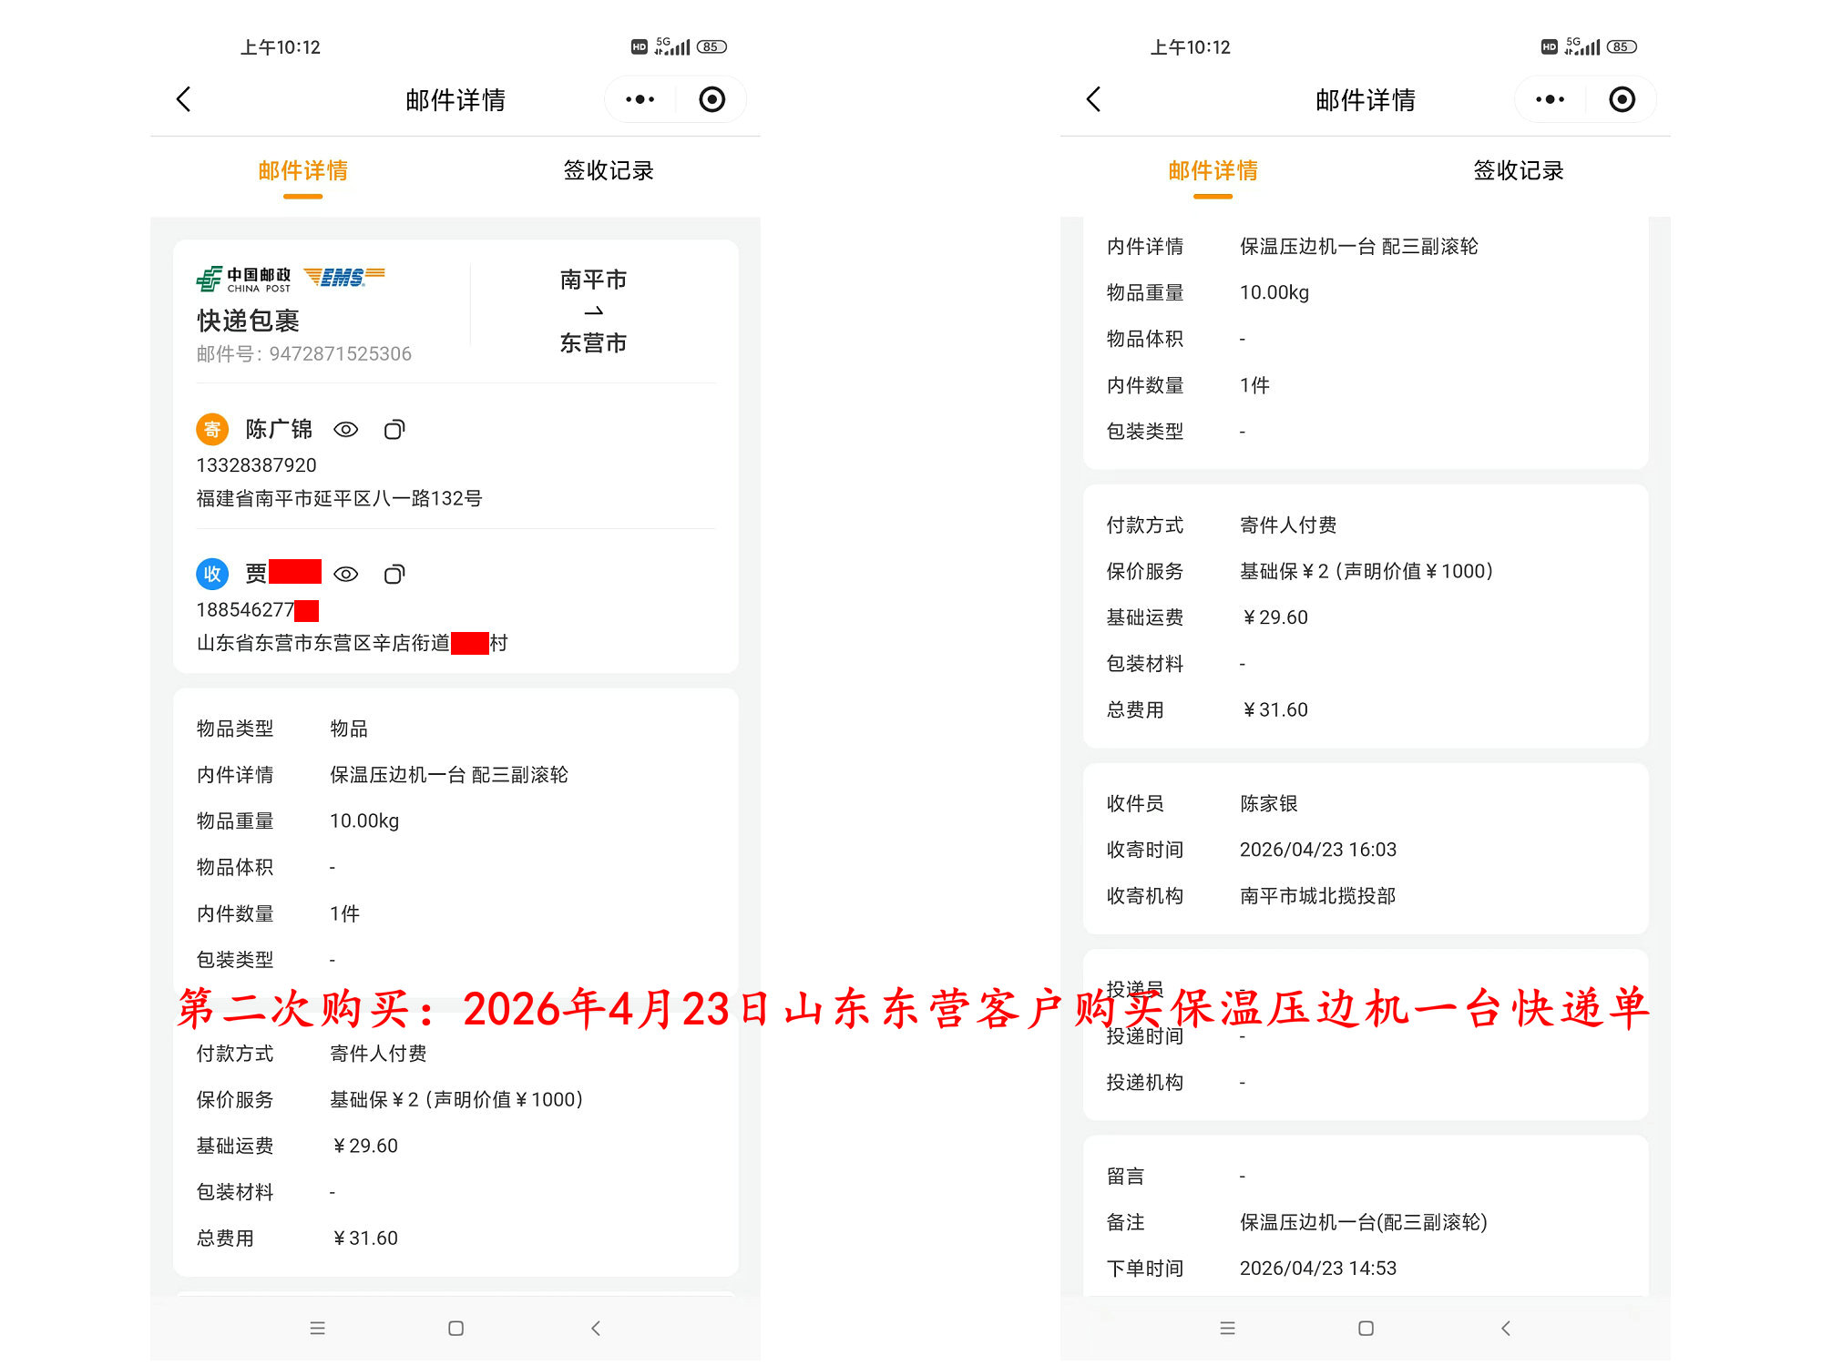This screenshot has height=1366, width=1822.
Task: Tap the circular mini-program target icon in capsule
Action: [711, 98]
